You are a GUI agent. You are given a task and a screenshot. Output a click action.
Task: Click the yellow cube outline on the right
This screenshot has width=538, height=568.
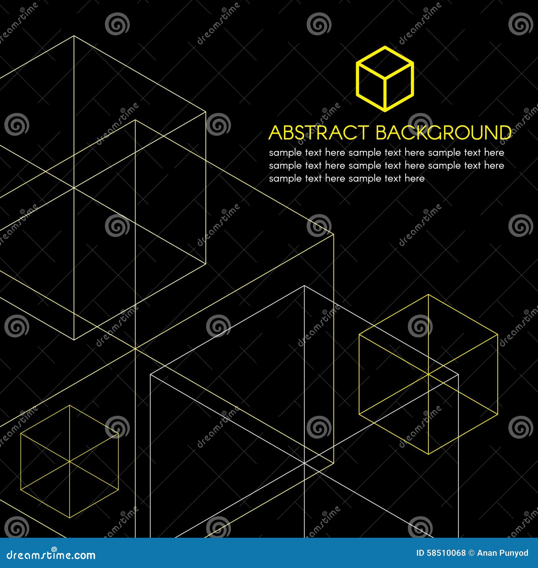(429, 375)
